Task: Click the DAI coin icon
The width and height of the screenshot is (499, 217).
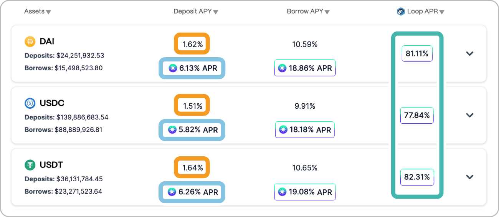Action: point(30,41)
